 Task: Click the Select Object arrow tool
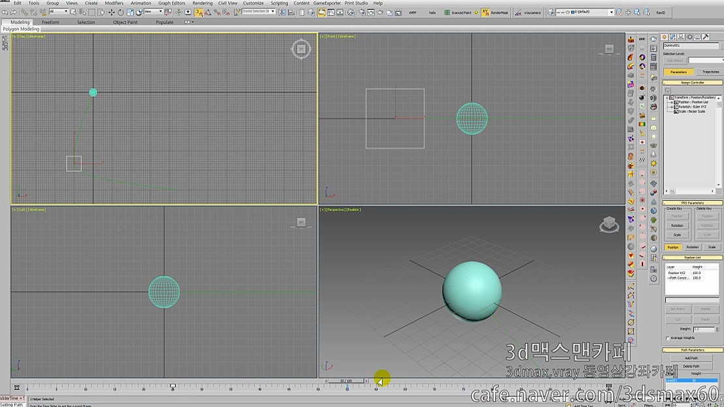[x=74, y=11]
